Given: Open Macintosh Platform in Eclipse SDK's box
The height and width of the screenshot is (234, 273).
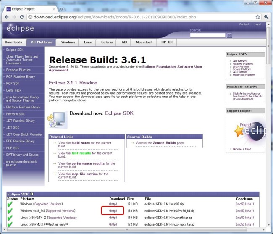Looking at the screenshot, I should pos(244,75).
